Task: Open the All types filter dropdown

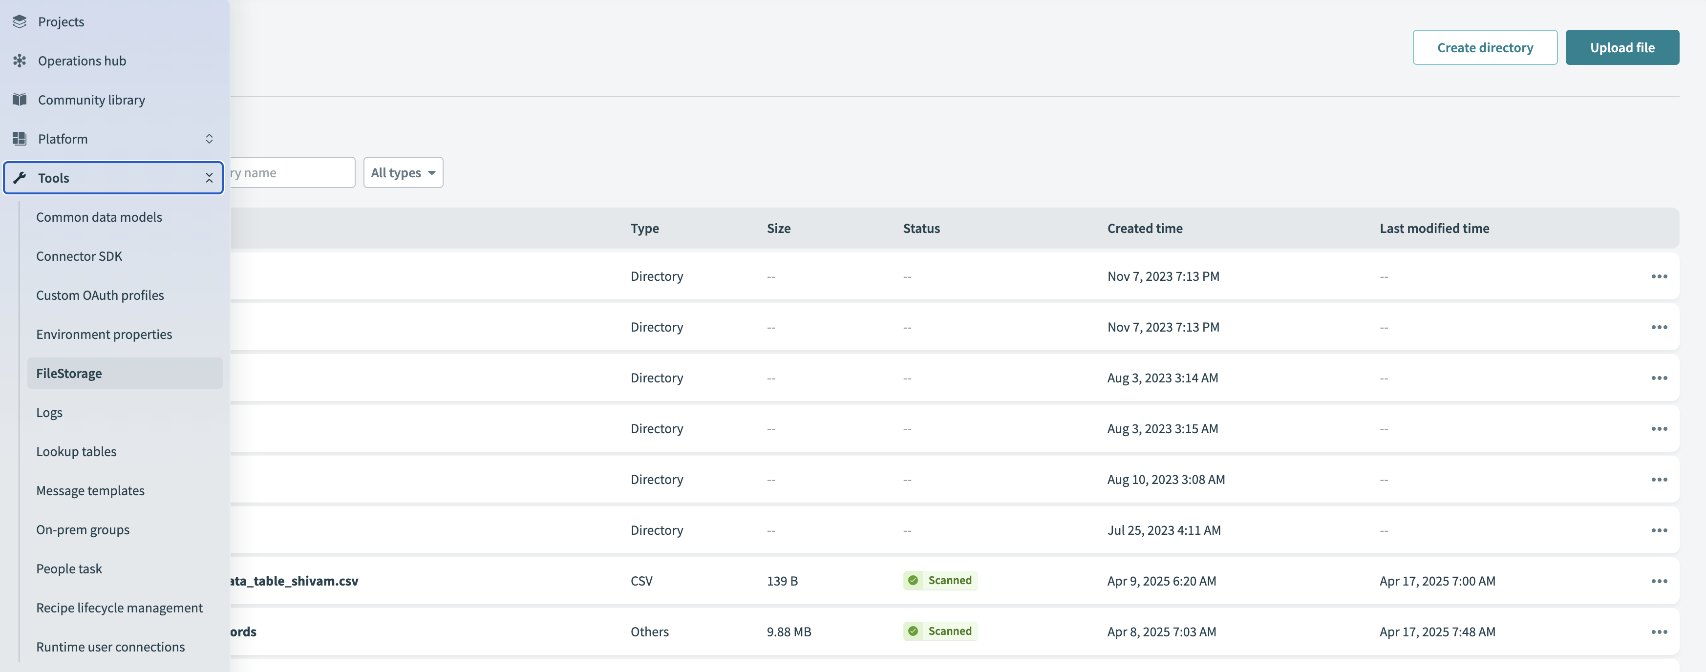Action: coord(403,172)
